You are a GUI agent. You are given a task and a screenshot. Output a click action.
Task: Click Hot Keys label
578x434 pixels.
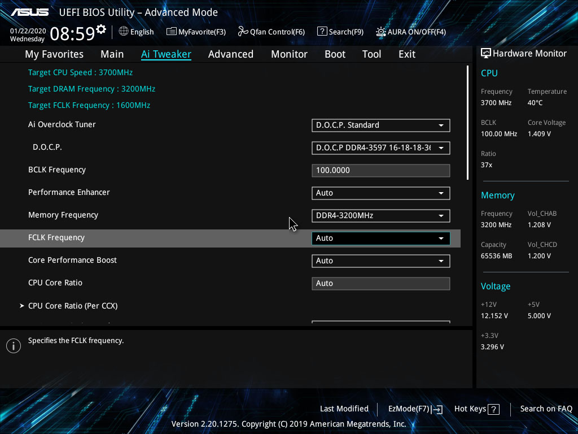pyautogui.click(x=470, y=409)
